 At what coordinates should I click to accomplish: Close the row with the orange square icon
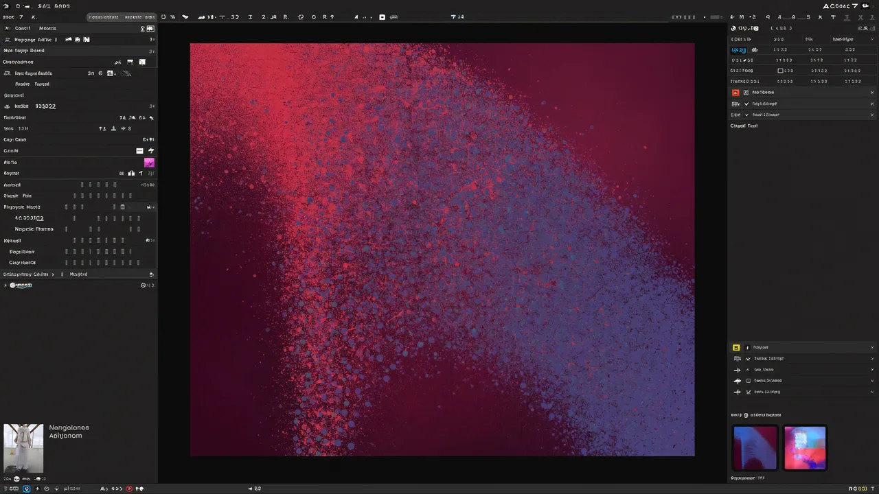[x=872, y=93]
